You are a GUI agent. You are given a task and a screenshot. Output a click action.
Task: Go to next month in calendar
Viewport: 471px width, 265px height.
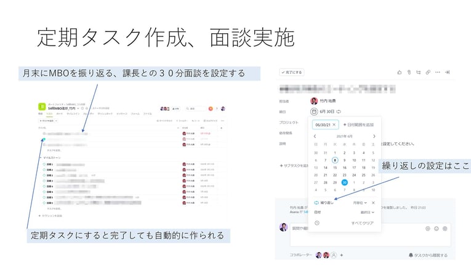click(374, 136)
